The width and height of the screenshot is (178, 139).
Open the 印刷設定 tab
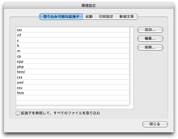click(x=106, y=17)
